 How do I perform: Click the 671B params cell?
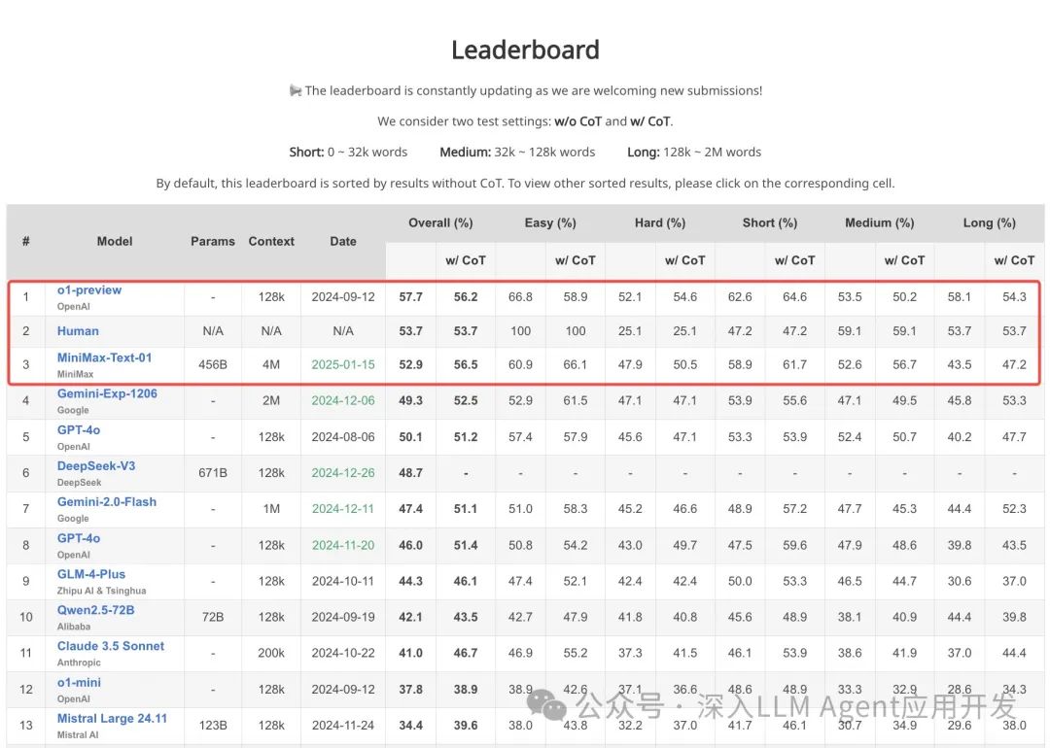click(213, 473)
